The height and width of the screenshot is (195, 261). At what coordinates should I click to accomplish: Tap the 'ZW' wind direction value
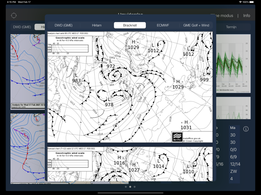pyautogui.click(x=233, y=172)
